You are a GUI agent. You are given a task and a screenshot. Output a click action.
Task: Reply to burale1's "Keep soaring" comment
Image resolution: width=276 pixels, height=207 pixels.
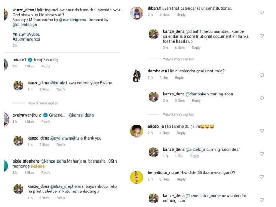pyautogui.click(x=46, y=66)
